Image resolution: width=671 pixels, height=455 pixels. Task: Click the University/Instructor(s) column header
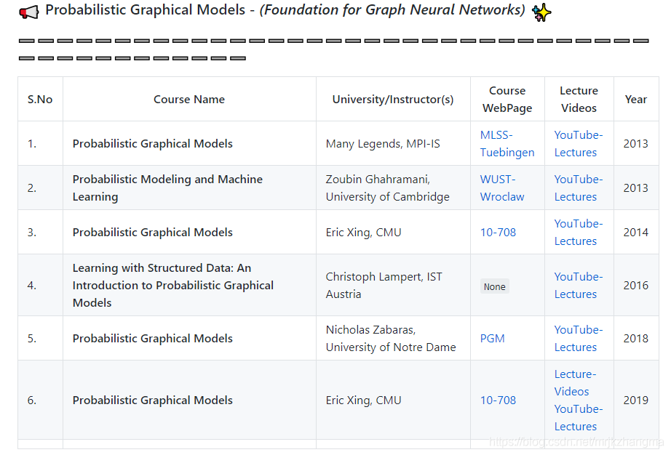[x=393, y=100]
